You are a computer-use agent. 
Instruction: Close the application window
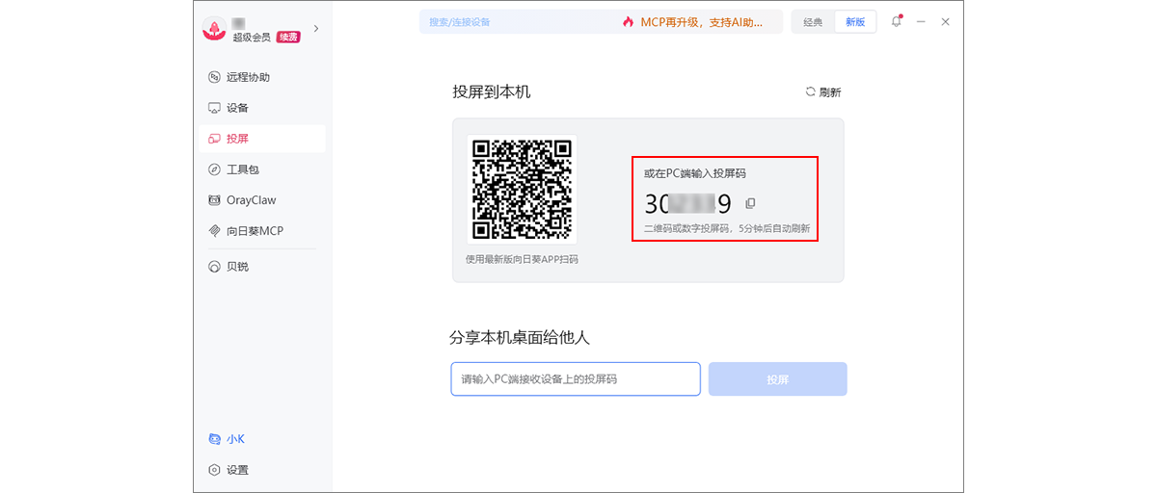(x=946, y=21)
